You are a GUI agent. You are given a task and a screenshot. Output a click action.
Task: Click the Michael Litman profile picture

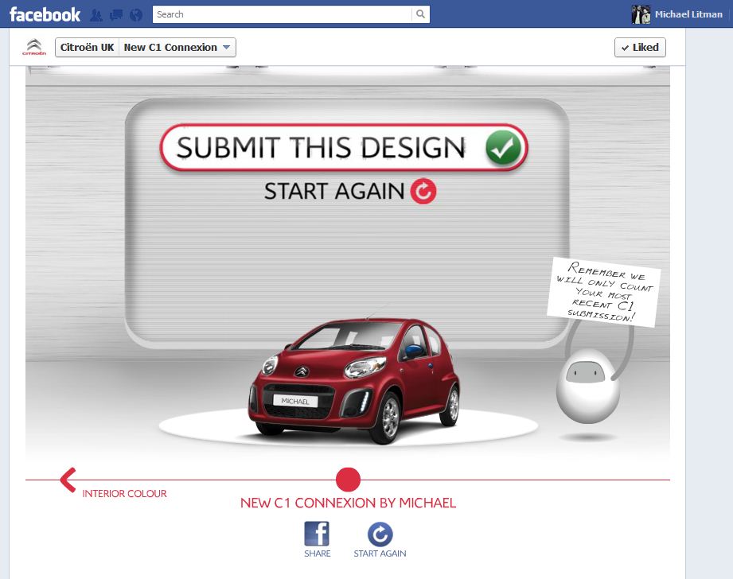(x=641, y=14)
